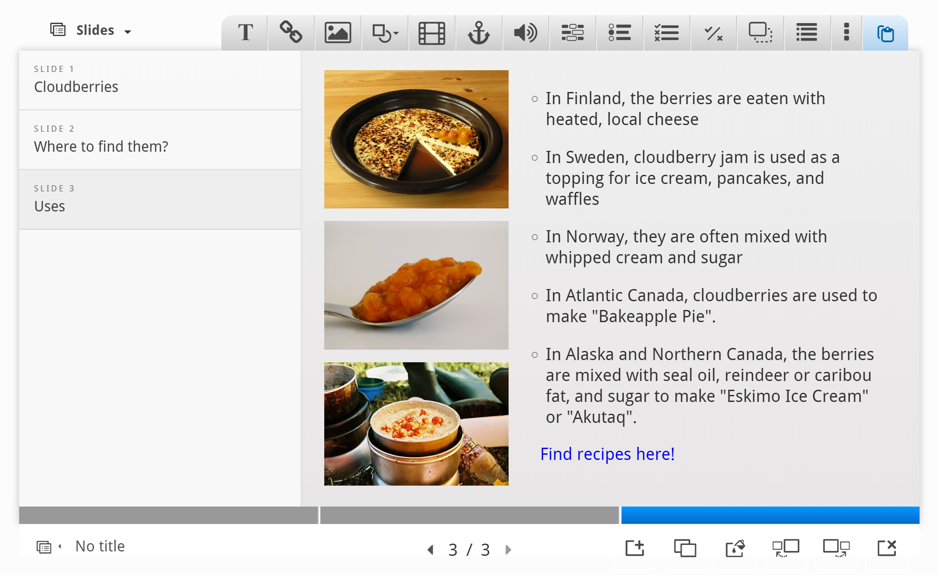Jump to second segment of progress bar
937x575 pixels.
point(469,515)
